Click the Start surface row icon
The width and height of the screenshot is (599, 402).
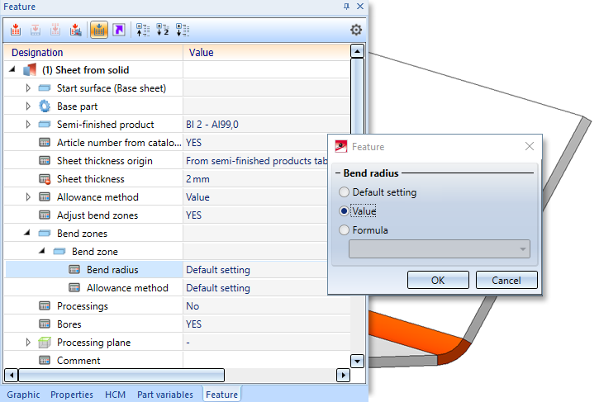click(45, 88)
